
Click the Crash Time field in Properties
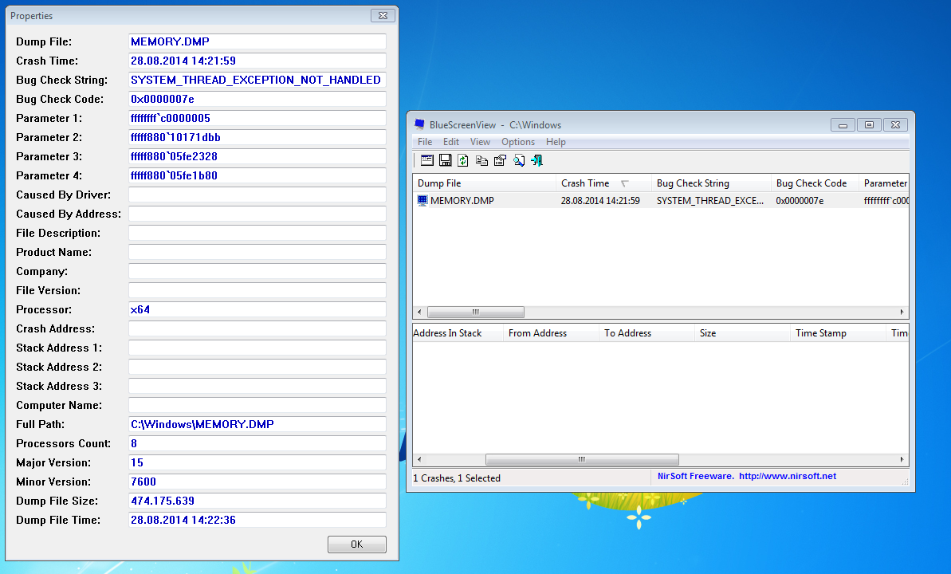257,61
